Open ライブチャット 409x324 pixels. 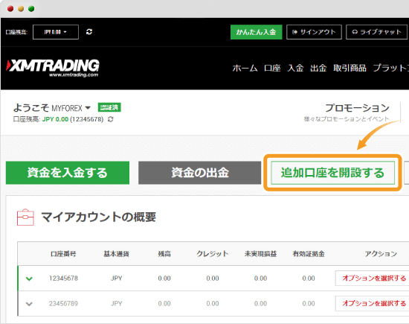coord(377,32)
